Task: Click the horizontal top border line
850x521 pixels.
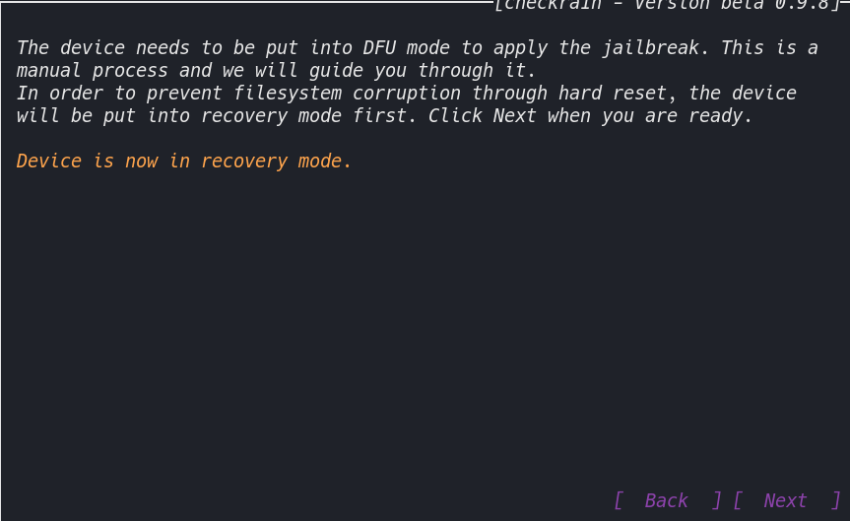Action: click(x=246, y=2)
